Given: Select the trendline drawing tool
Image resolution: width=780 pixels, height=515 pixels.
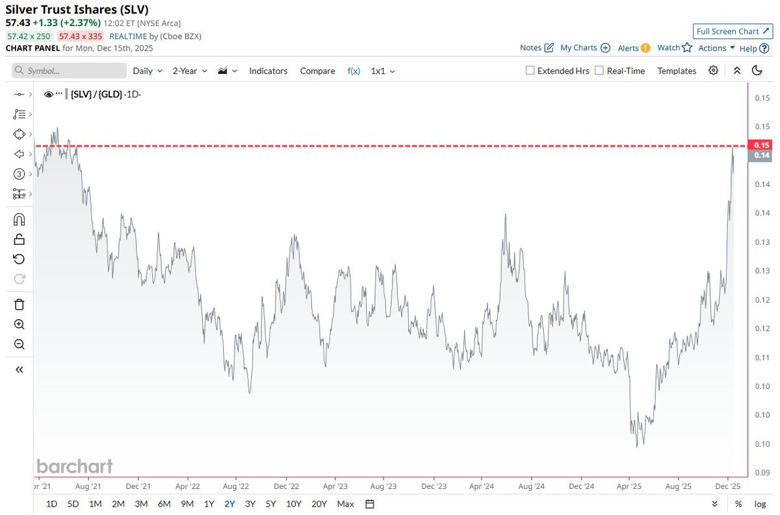Looking at the screenshot, I should (x=18, y=94).
